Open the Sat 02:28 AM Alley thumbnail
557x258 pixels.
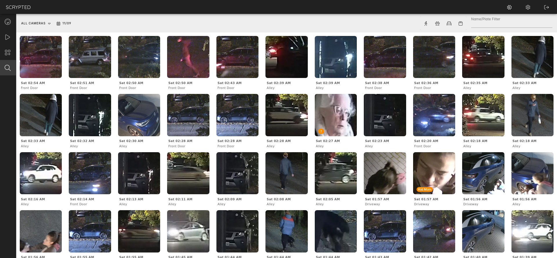point(287,115)
